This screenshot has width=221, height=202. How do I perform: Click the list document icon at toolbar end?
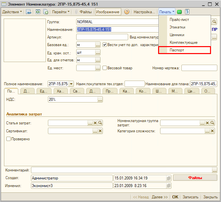[187, 12]
